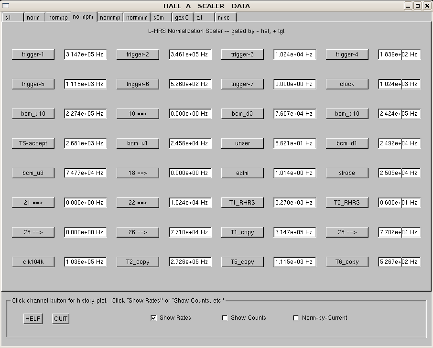Viewport: 433px width, 348px height.
Task: Click the T2_RHRS rate value field
Action: (400, 203)
